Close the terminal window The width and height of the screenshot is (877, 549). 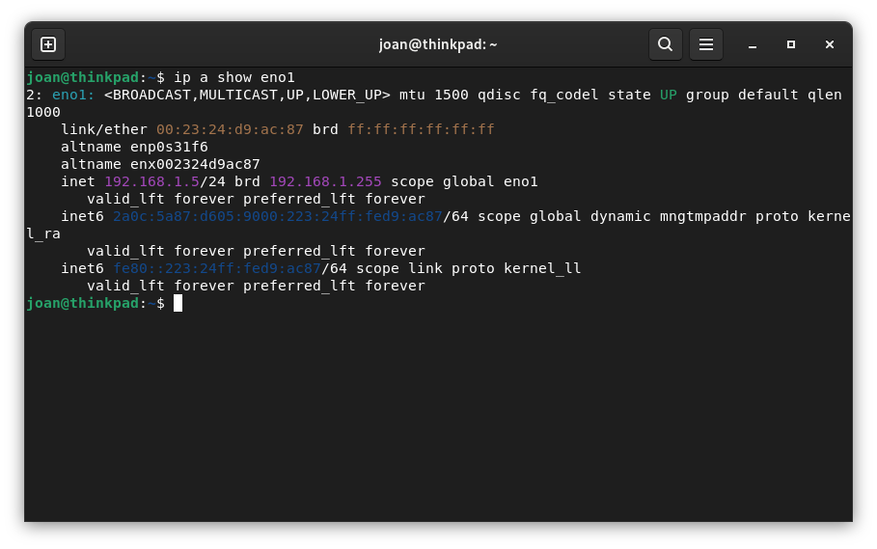tap(830, 44)
